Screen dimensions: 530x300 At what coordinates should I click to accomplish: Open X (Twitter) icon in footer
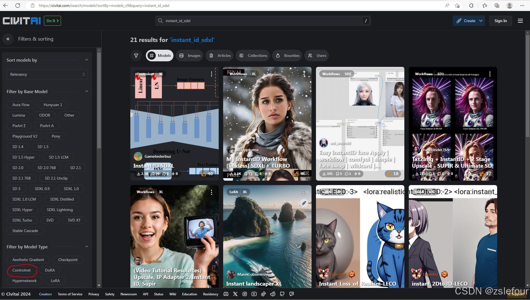235,294
